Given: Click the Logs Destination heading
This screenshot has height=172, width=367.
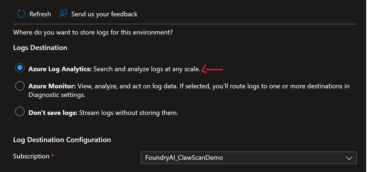Looking at the screenshot, I should (40, 48).
